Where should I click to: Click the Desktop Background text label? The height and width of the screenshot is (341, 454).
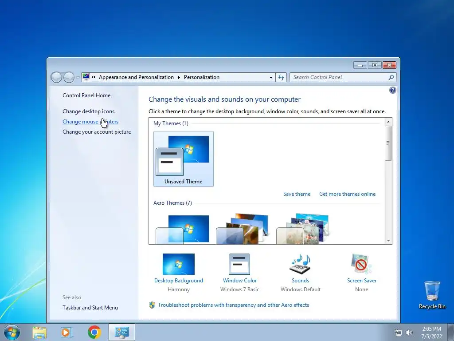[179, 281]
